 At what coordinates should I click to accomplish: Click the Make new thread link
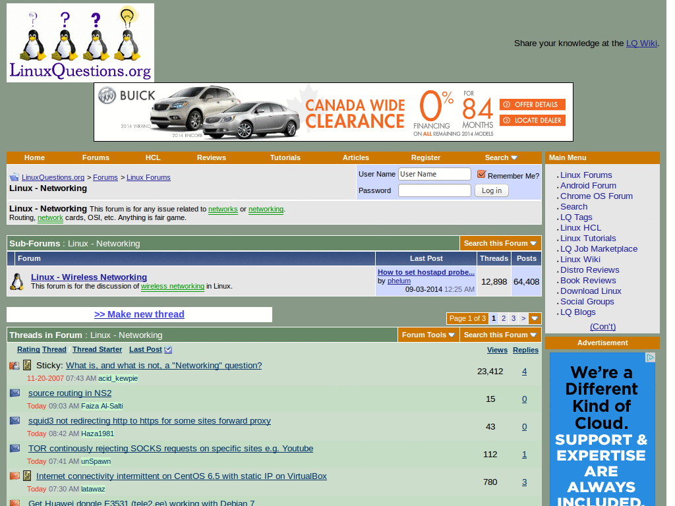coord(139,314)
